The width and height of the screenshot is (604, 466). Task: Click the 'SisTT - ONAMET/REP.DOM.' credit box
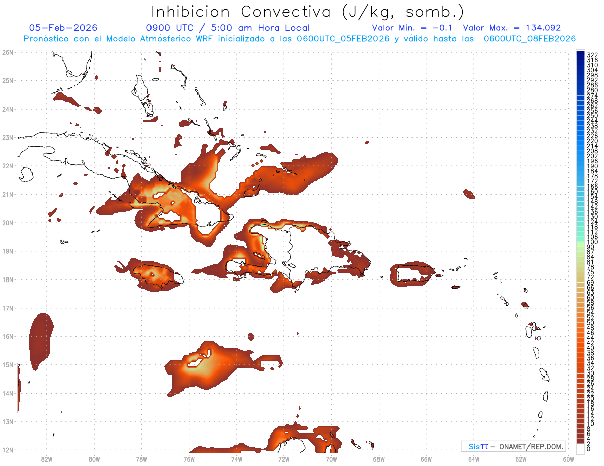pos(513,446)
